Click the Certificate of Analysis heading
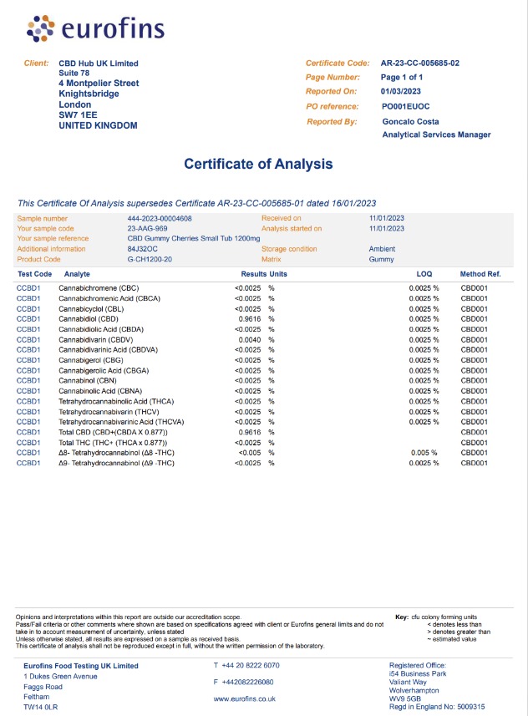 [x=258, y=164]
